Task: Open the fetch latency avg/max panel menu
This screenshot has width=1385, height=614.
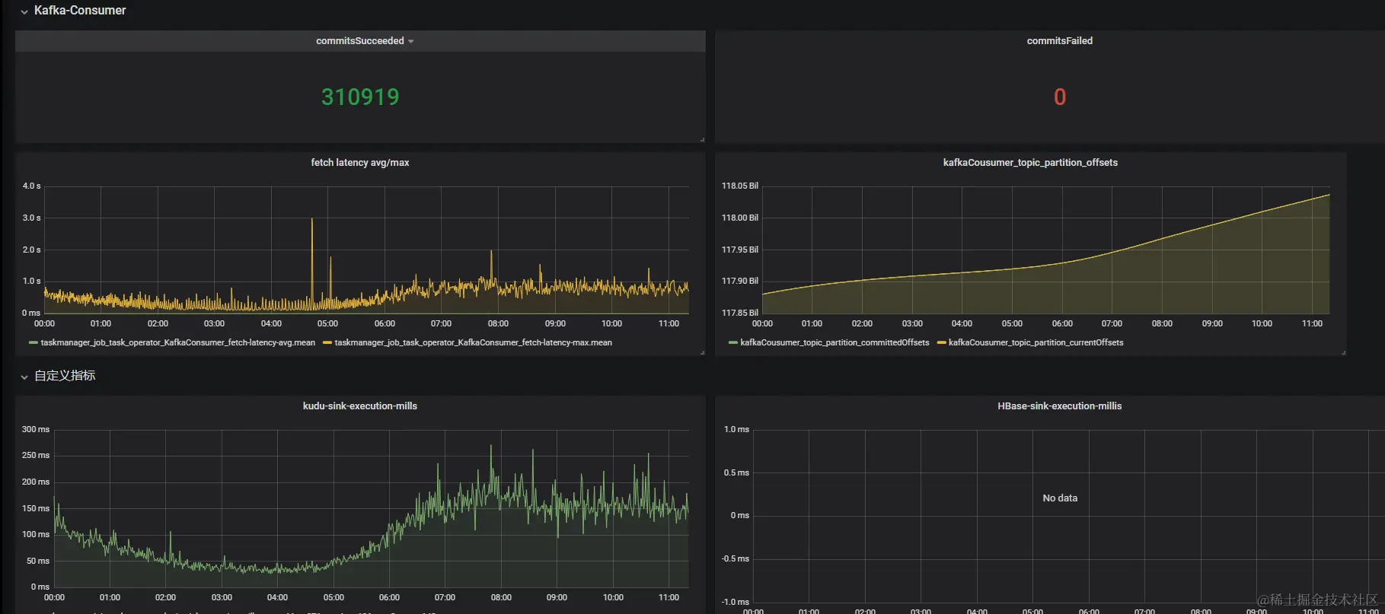Action: [360, 163]
